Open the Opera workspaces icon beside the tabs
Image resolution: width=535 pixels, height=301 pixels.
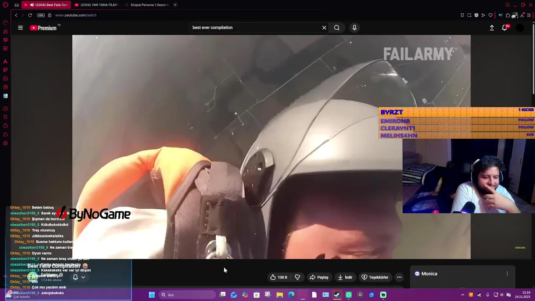click(17, 5)
